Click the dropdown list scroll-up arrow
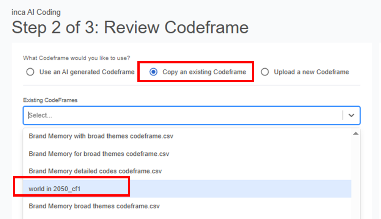The height and width of the screenshot is (219, 381). (356, 134)
